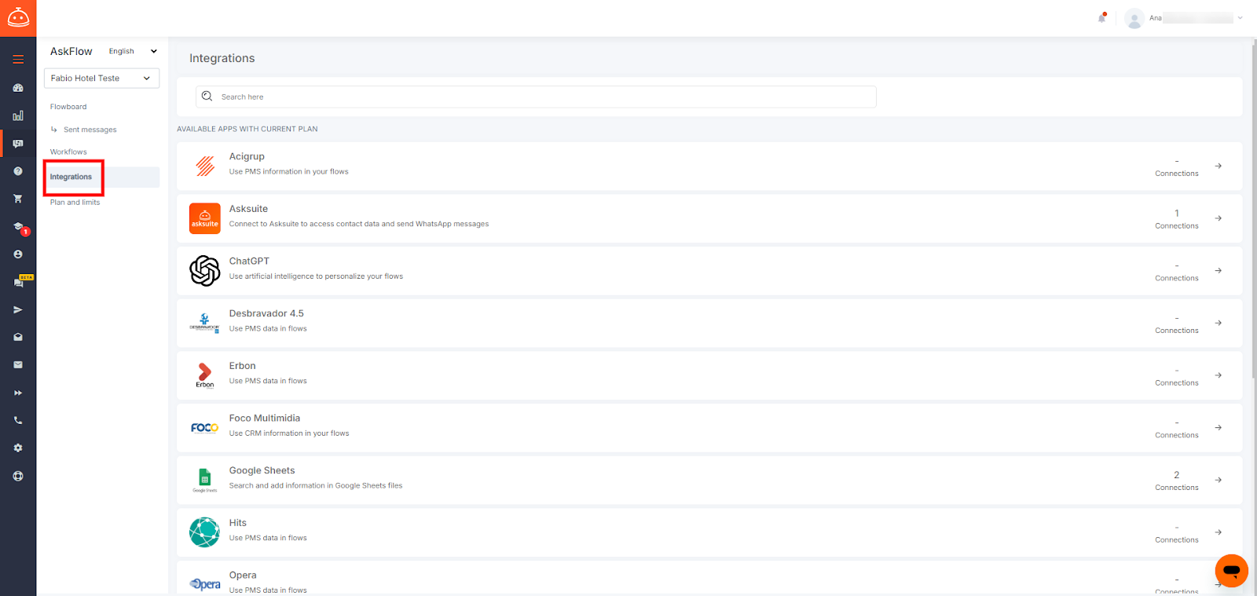This screenshot has width=1257, height=596.
Task: Click the Search here input field
Action: coord(536,97)
